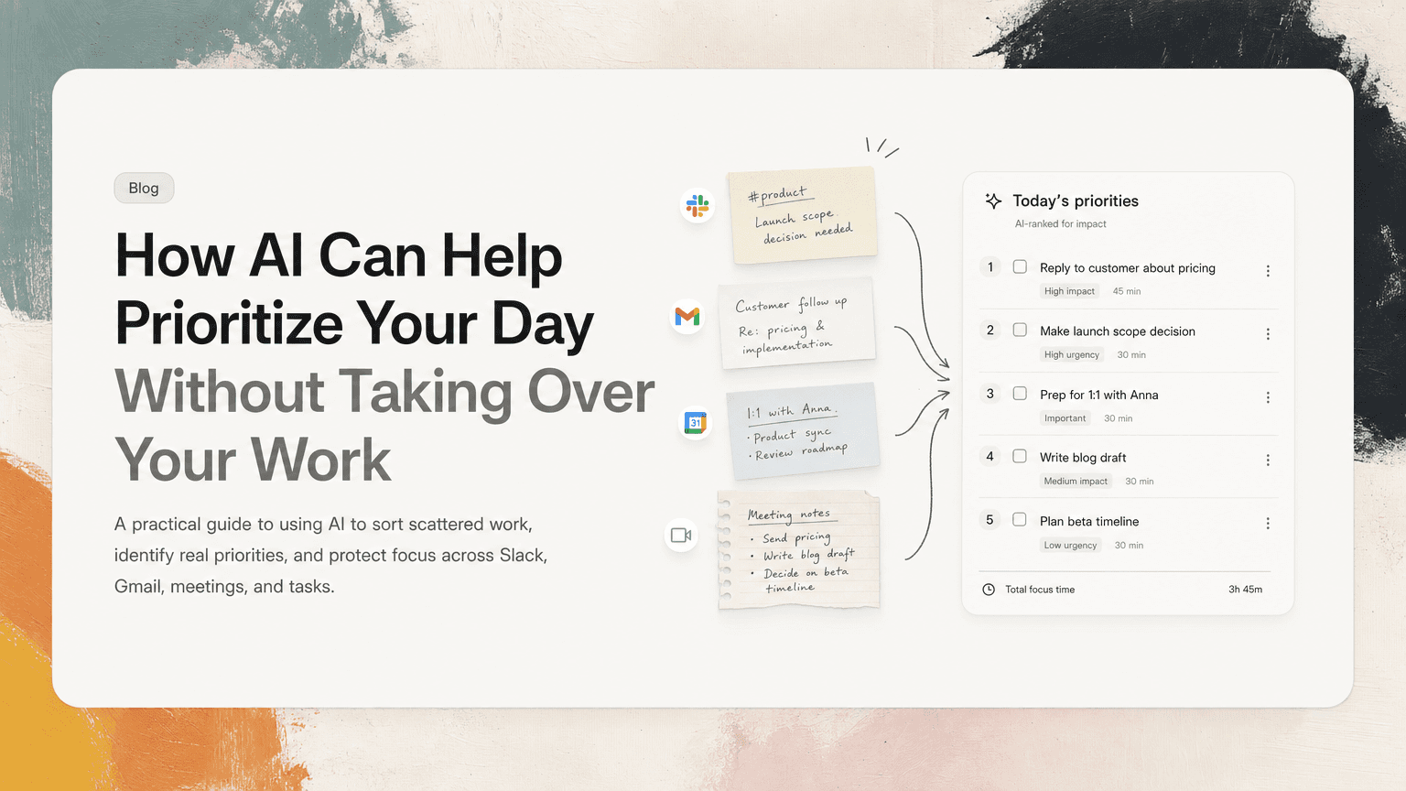Click the Total focus time label
1406x791 pixels.
[1040, 590]
